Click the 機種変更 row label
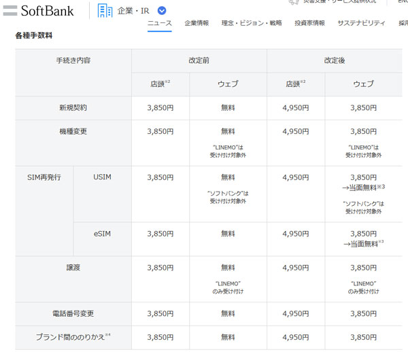This screenshot has height=352, width=408. [x=73, y=131]
